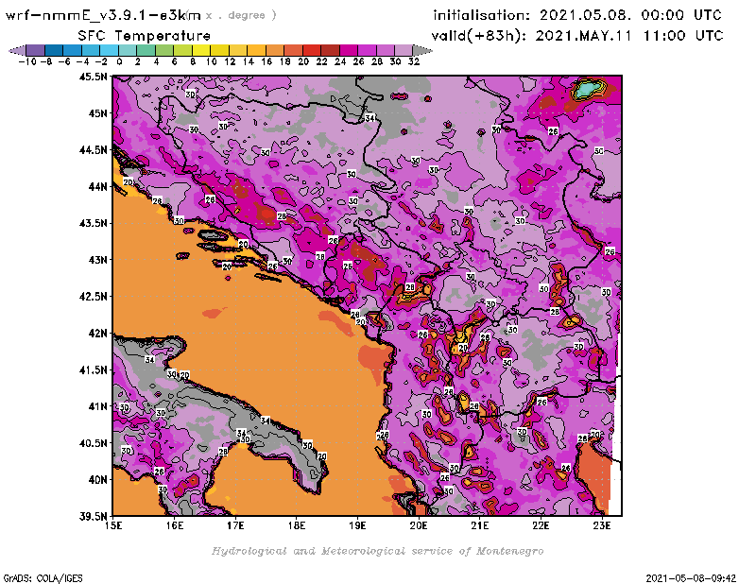Select the light mauve 30–32 legend swatch
The image size is (756, 584).
404,50
